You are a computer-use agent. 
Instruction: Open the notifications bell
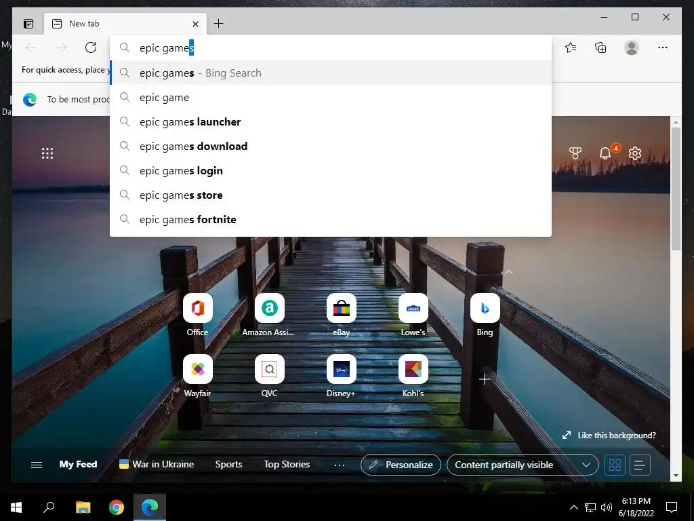click(605, 153)
